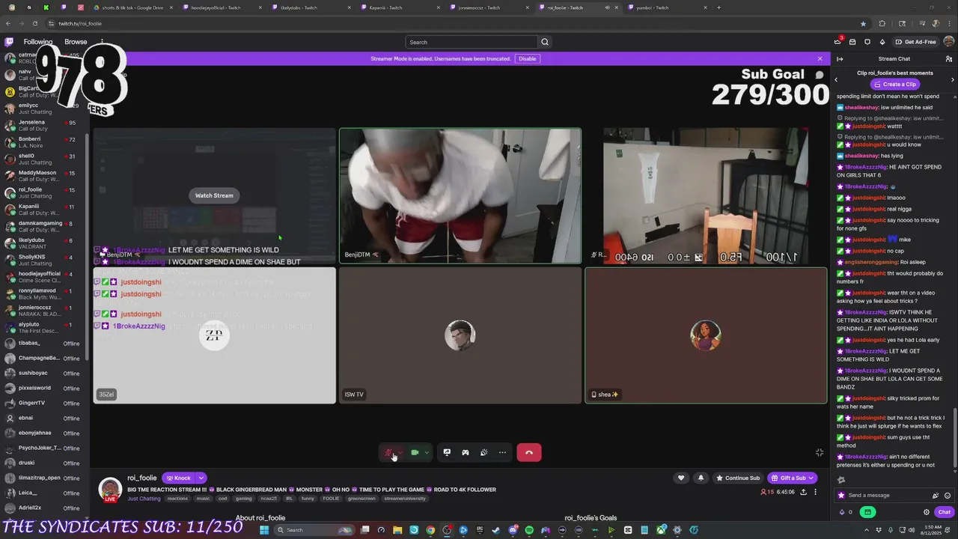Click the game controller icon in call controls
958x539 pixels.
[466, 452]
